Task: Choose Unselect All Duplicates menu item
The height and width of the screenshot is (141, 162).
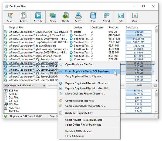Action: point(89,131)
